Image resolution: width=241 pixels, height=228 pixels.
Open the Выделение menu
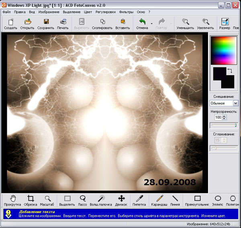[71, 12]
